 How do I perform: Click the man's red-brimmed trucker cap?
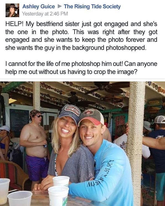[91, 117]
